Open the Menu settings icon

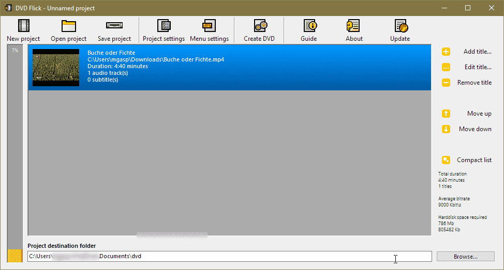coord(209,25)
